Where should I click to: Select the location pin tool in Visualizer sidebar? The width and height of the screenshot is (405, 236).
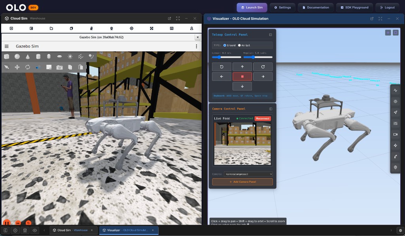tap(396, 168)
